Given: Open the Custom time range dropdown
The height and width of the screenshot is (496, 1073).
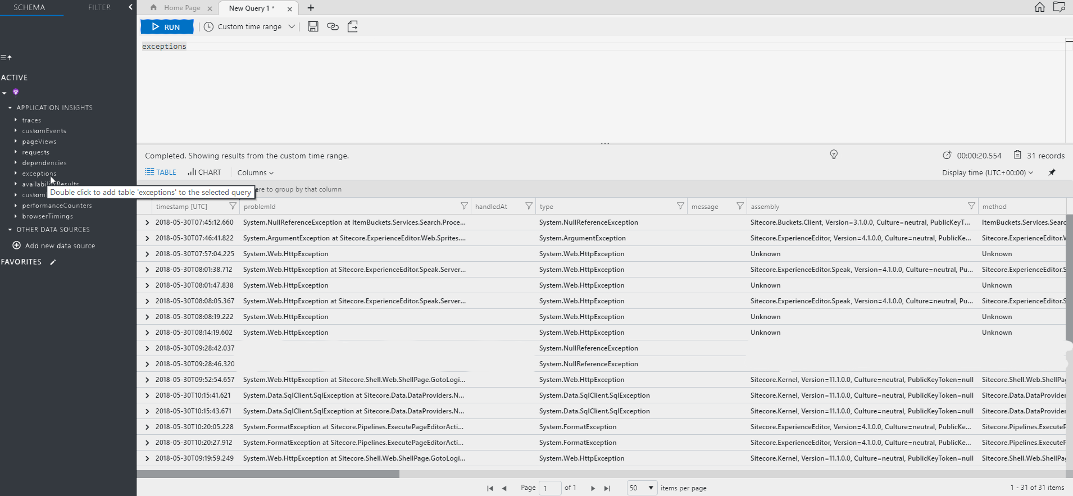Looking at the screenshot, I should tap(250, 26).
